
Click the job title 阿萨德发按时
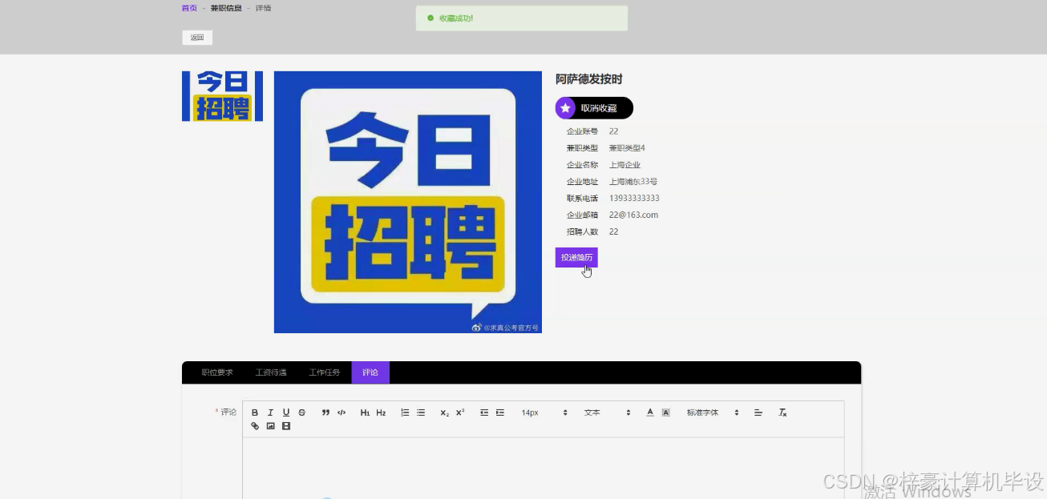(x=589, y=79)
